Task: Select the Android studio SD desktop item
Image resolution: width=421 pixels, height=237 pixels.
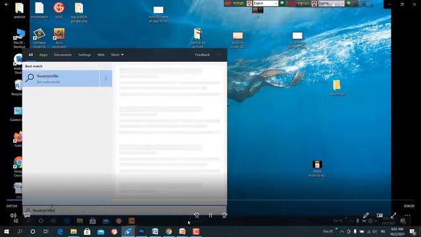Action: 237,39
